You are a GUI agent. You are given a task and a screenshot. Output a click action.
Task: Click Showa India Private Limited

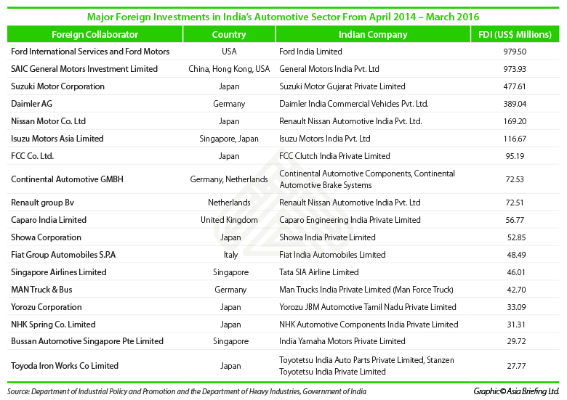327,237
